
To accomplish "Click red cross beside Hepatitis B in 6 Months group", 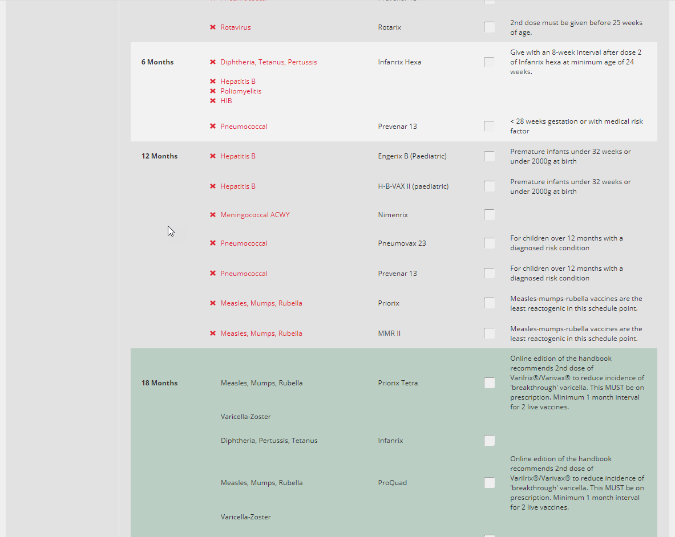I will [213, 82].
